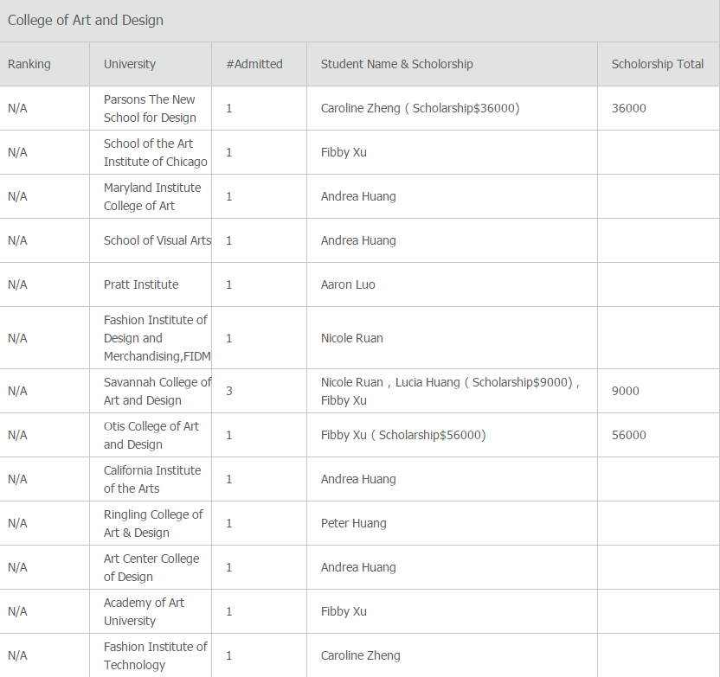Click California Institute of the Arts
720x677 pixels.
coord(152,479)
